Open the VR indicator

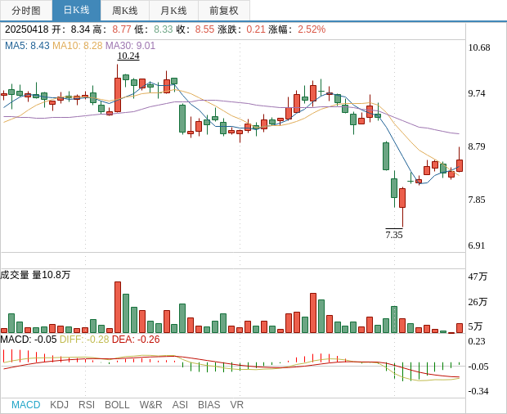click(x=236, y=404)
